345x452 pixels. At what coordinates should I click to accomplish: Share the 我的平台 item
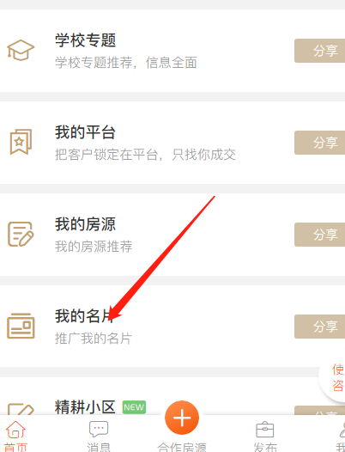click(x=319, y=143)
